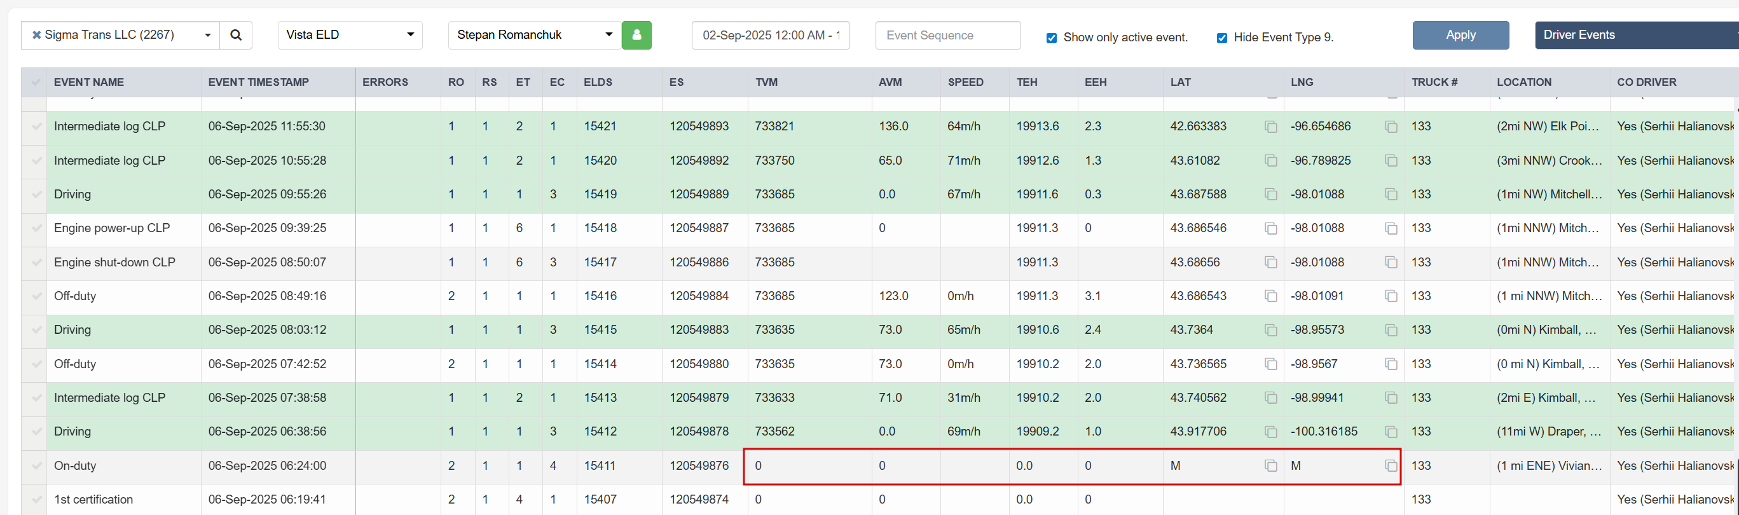Viewport: 1739px width, 515px height.
Task: Copy longitude -98.95573 via the copy icon
Action: click(x=1391, y=330)
